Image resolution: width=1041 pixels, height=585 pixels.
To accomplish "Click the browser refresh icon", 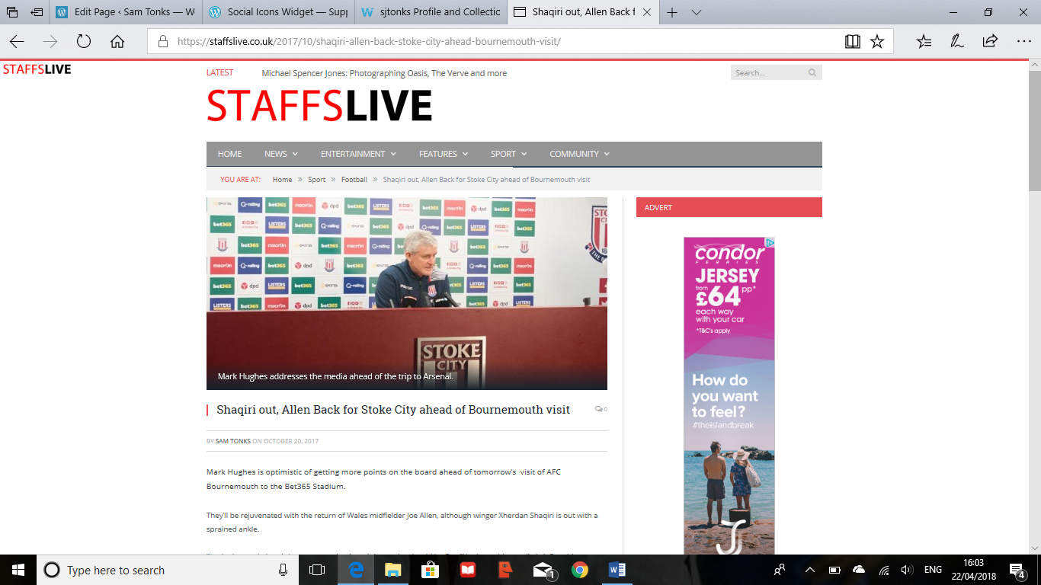I will [x=84, y=41].
